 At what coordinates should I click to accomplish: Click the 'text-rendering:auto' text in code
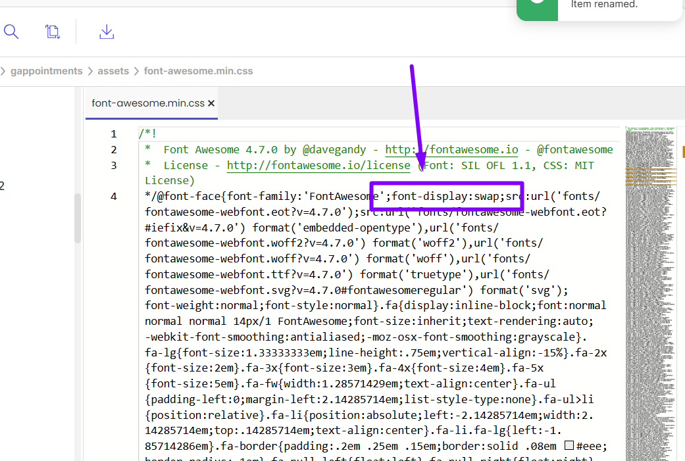pos(528,322)
